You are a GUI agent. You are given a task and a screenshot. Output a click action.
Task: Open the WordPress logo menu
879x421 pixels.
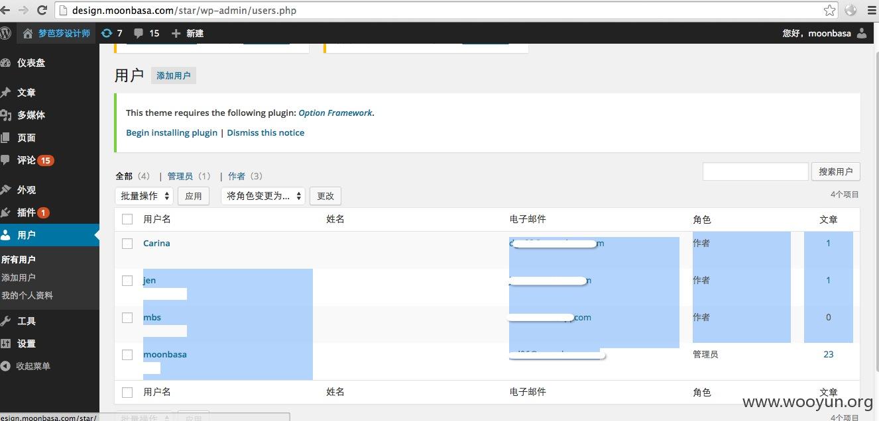click(x=5, y=32)
